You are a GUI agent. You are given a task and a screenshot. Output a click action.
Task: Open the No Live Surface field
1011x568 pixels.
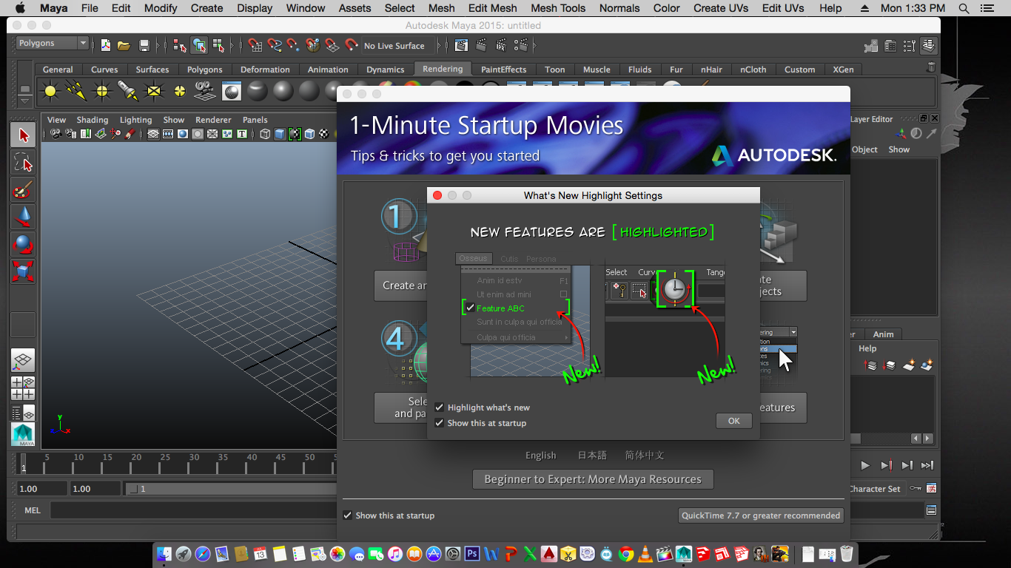point(397,46)
